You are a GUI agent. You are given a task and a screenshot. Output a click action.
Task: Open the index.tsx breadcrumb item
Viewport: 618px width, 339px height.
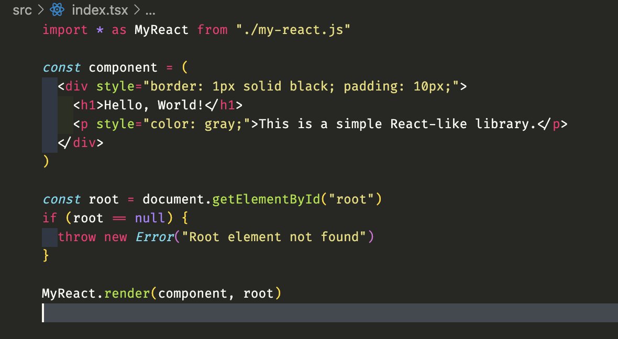(x=100, y=10)
